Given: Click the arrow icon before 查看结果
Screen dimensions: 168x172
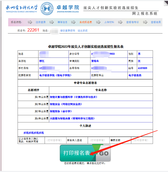Looking at the screenshot, I should [x=145, y=22].
